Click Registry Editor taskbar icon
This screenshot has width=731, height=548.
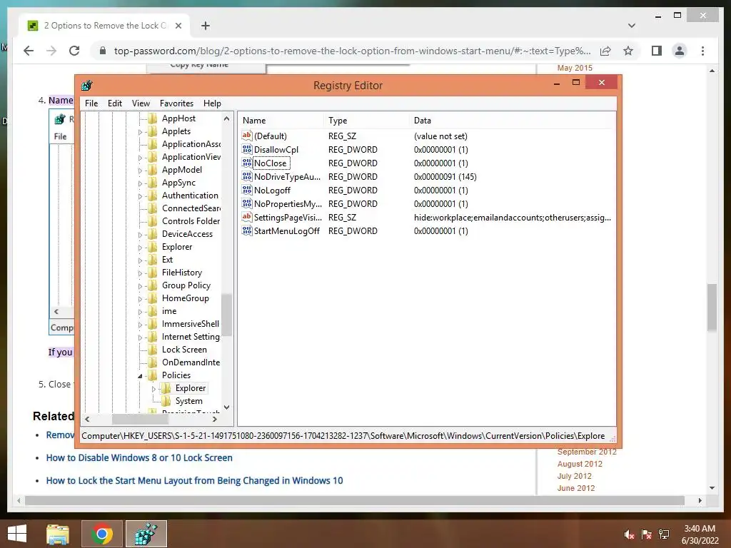click(146, 534)
